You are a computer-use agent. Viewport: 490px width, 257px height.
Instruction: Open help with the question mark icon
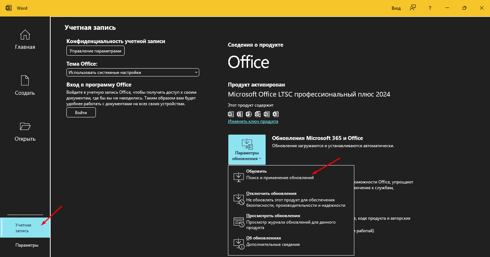[430, 8]
